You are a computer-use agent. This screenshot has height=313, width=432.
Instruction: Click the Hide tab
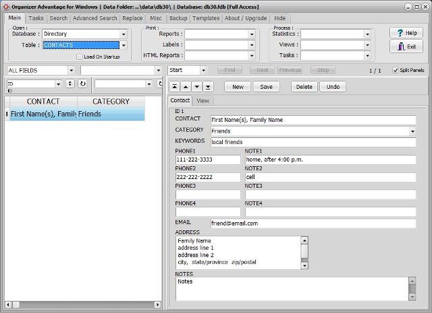pyautogui.click(x=279, y=18)
